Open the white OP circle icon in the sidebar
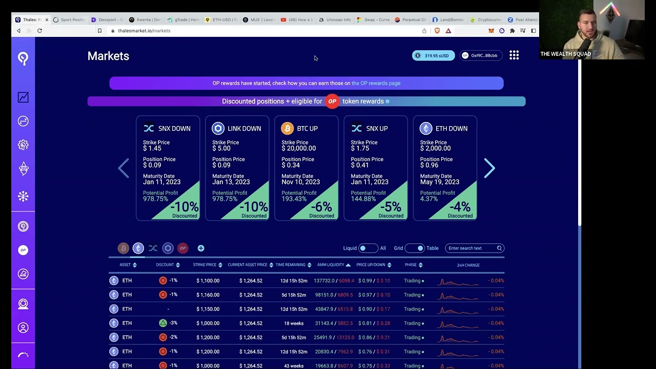 coord(23,250)
